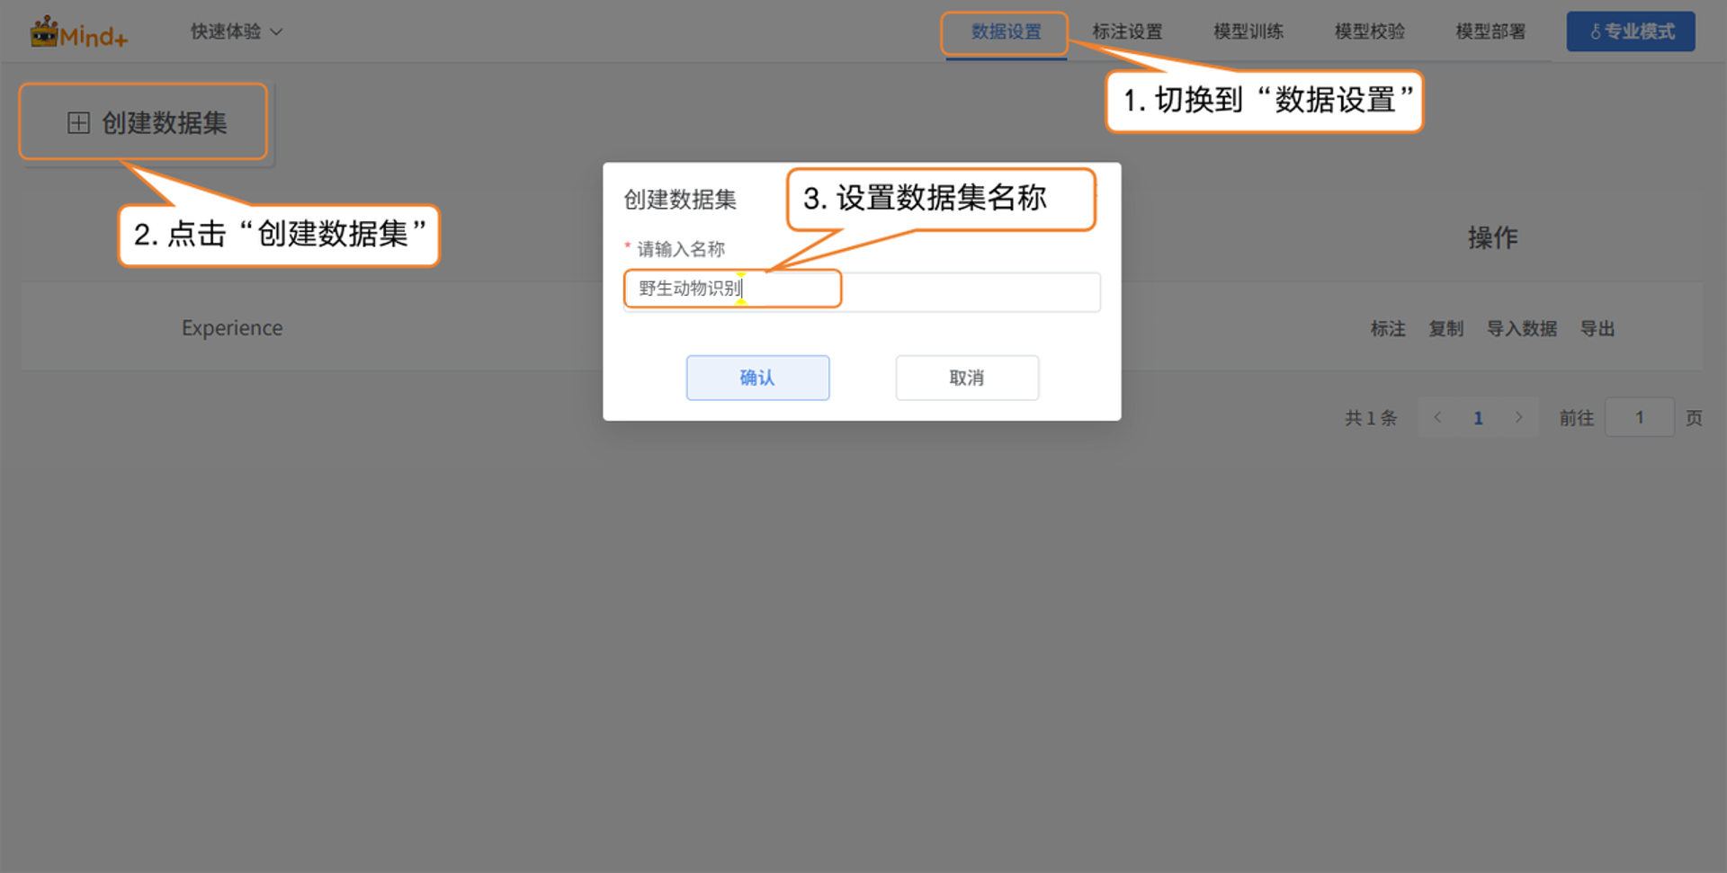Cancel the dialog with 取消
This screenshot has width=1727, height=873.
pyautogui.click(x=967, y=378)
